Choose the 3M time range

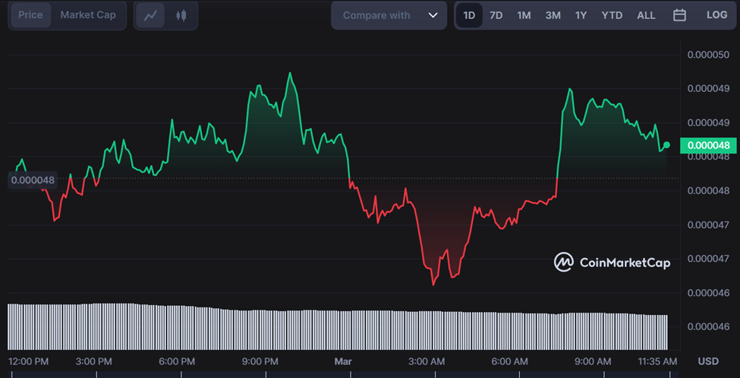pyautogui.click(x=553, y=15)
